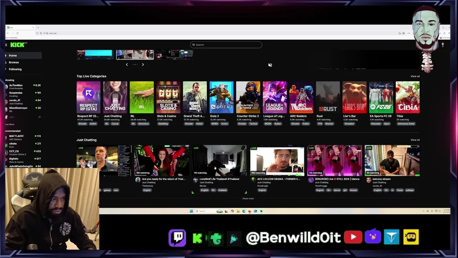Viewport: 458px width, 258px height.
Task: Open the Rust category tile
Action: coord(328,97)
